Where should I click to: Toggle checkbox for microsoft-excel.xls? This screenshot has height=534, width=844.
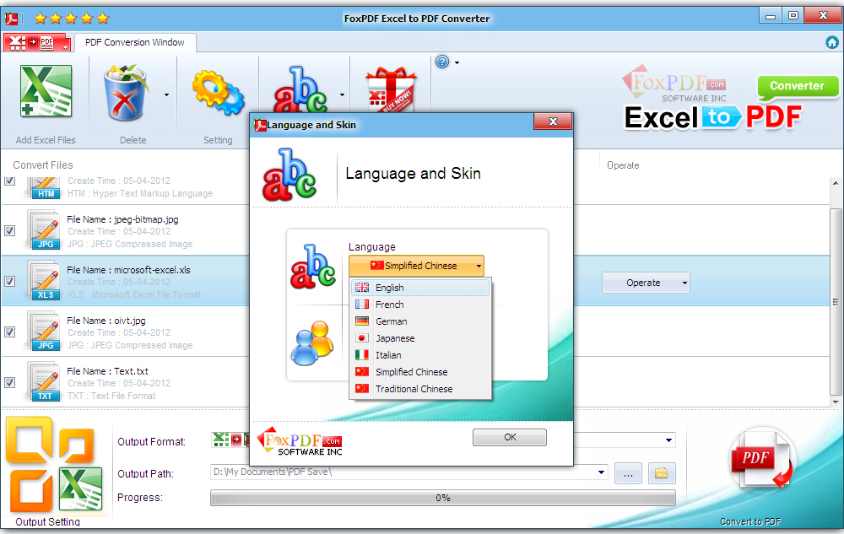pyautogui.click(x=9, y=281)
